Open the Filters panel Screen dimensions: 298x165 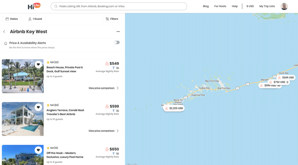112,19
